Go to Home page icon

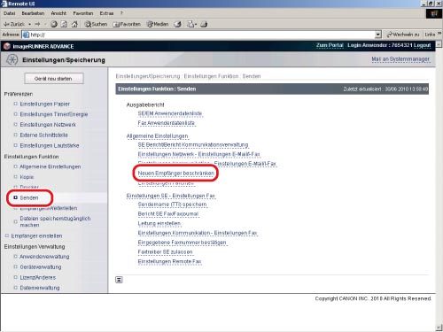pos(74,24)
